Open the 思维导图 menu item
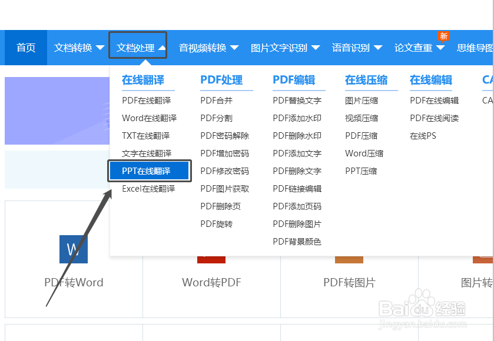The image size is (494, 341). 475,48
